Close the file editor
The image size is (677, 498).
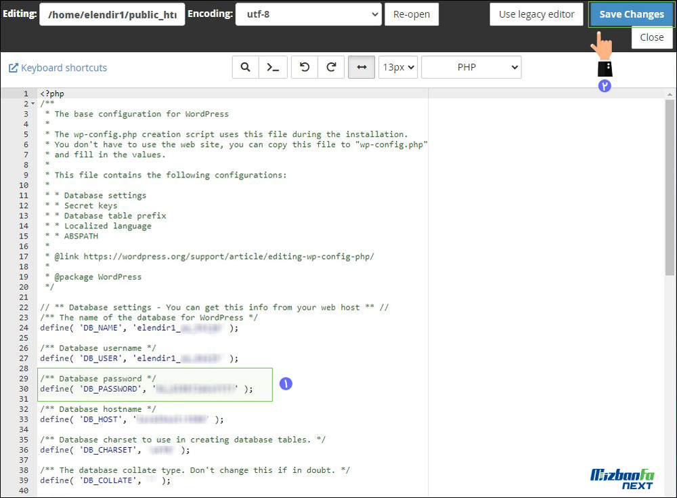652,38
